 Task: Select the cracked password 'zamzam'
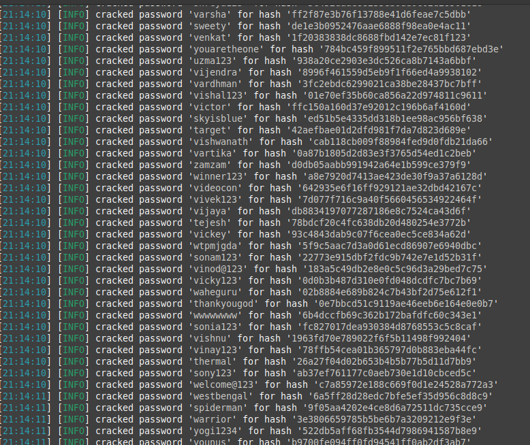[x=210, y=165]
